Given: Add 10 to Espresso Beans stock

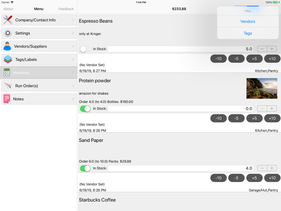Looking at the screenshot, I should click(272, 59).
